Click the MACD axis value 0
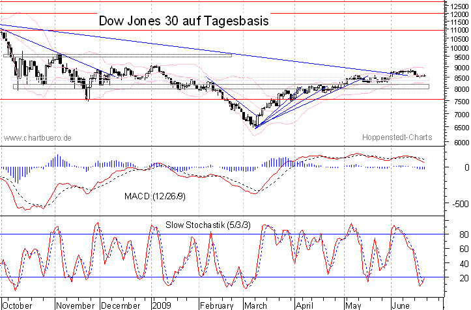The image size is (471, 310). coord(466,167)
